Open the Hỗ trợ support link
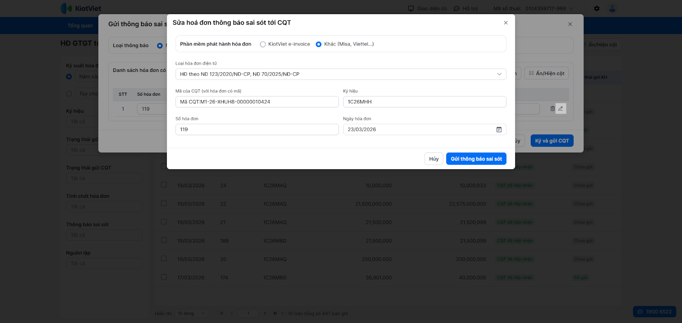The width and height of the screenshot is (682, 323). pos(466,9)
